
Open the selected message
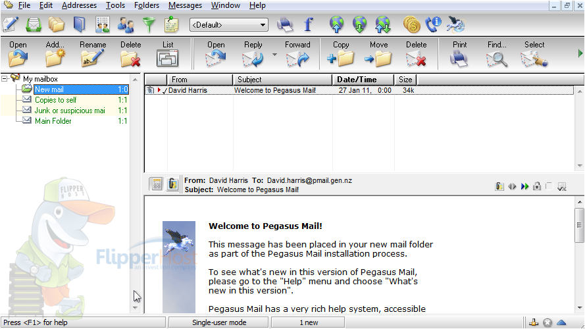[216, 54]
